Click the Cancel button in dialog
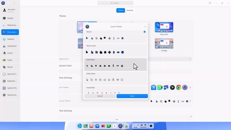 pos(100,96)
